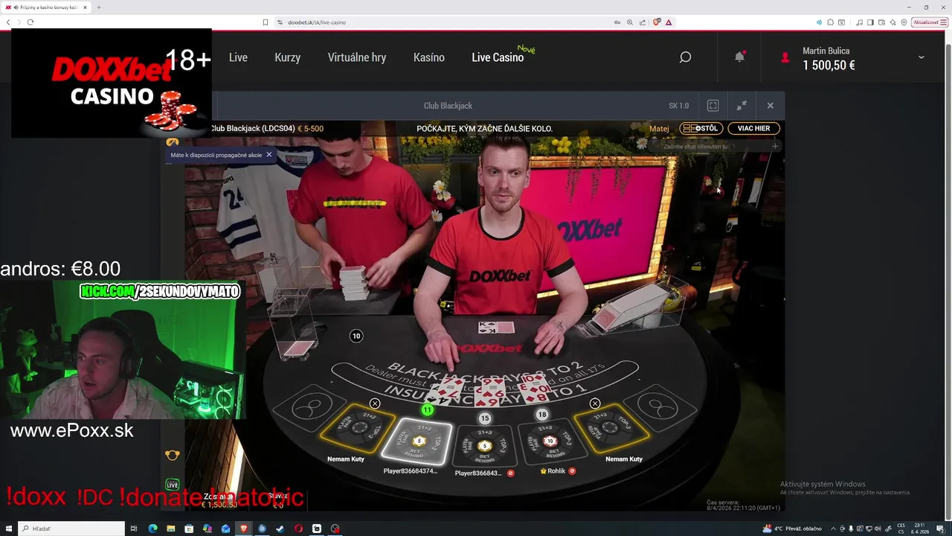Click the Hľadať taskbar search box
The image size is (952, 536).
point(71,529)
